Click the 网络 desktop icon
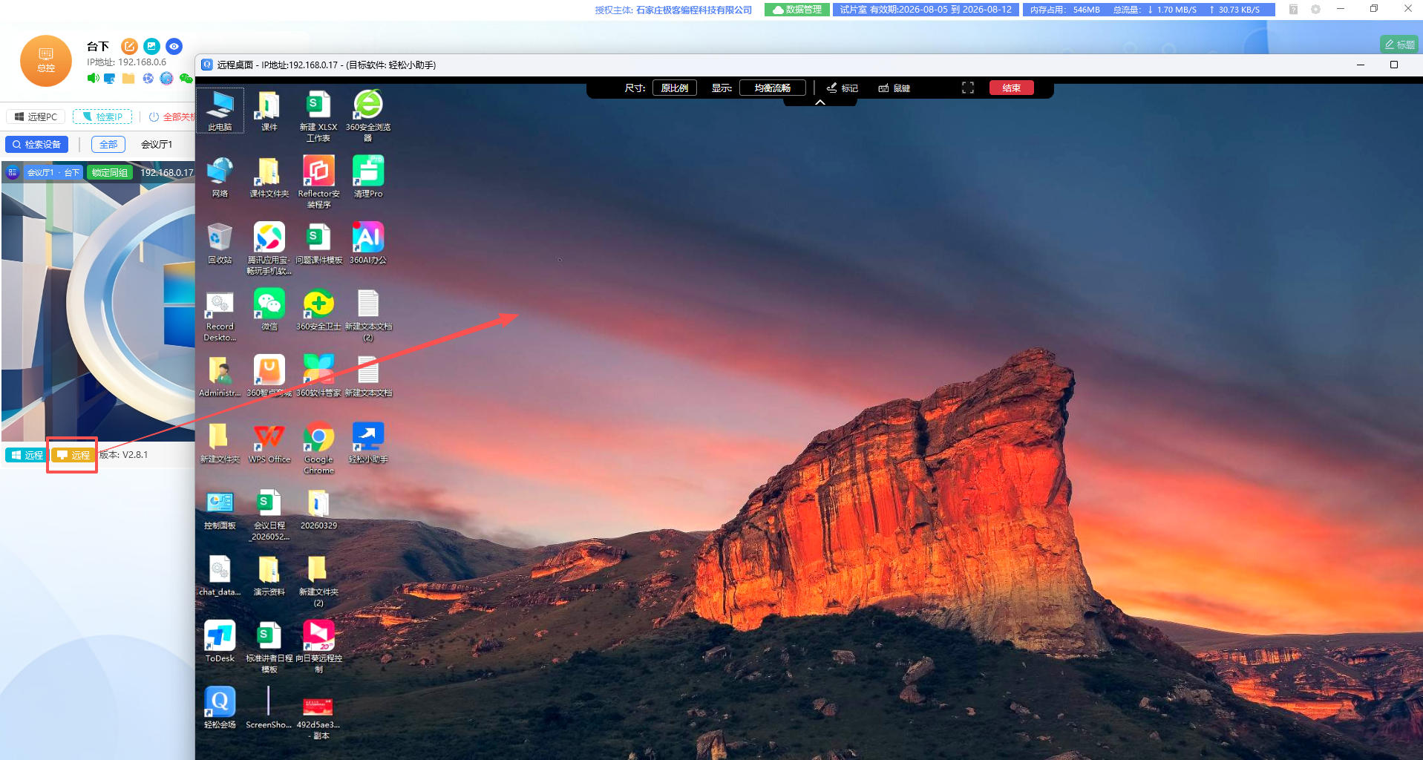 pos(220,177)
